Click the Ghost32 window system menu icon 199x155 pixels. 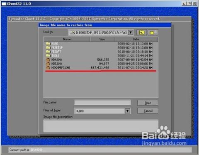[4, 4]
